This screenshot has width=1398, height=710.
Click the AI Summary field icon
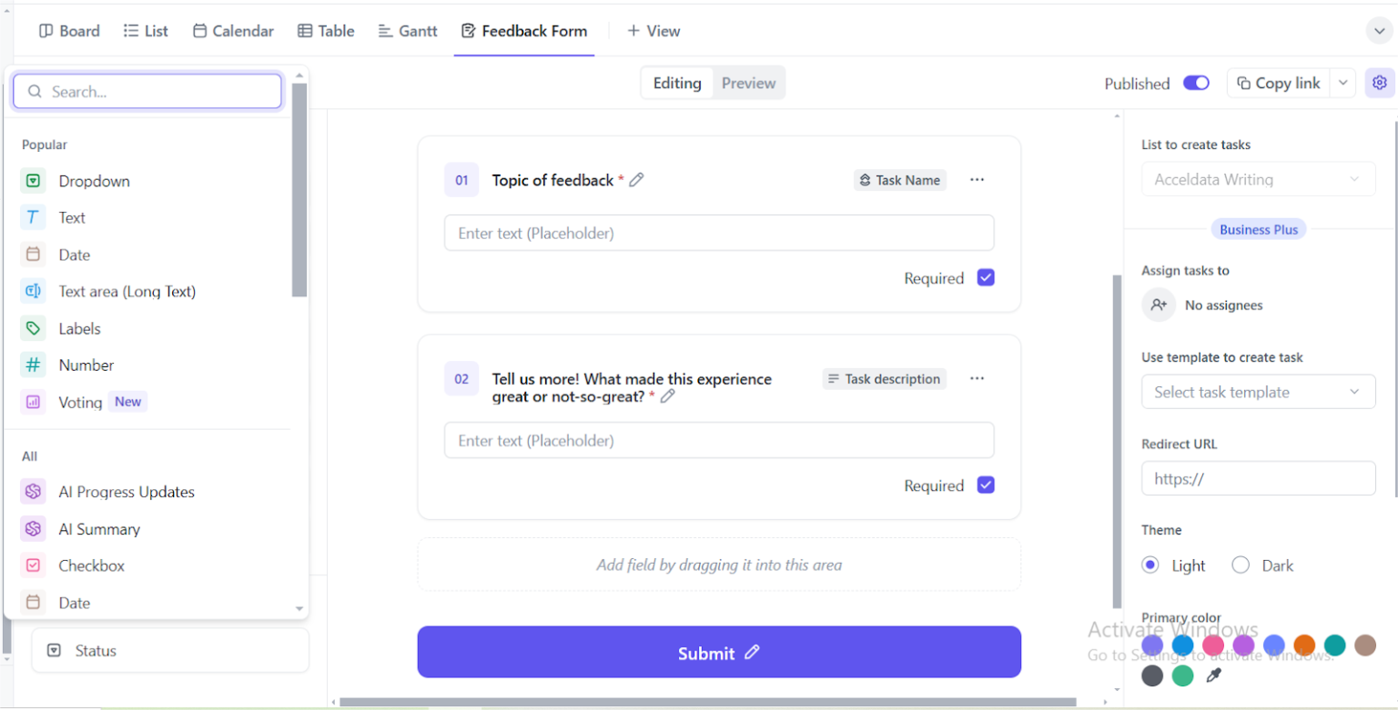coord(33,528)
